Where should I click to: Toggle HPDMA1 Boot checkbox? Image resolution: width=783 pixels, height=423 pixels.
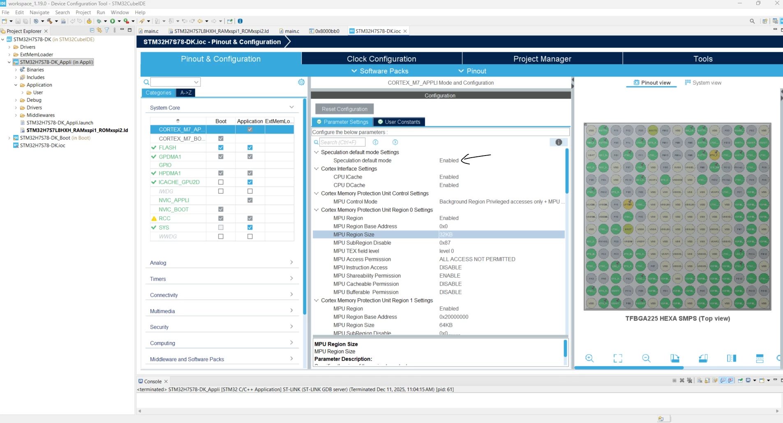click(x=221, y=173)
